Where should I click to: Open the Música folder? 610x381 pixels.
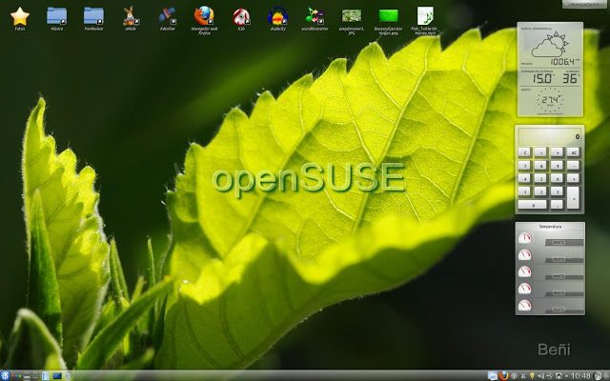(56, 15)
